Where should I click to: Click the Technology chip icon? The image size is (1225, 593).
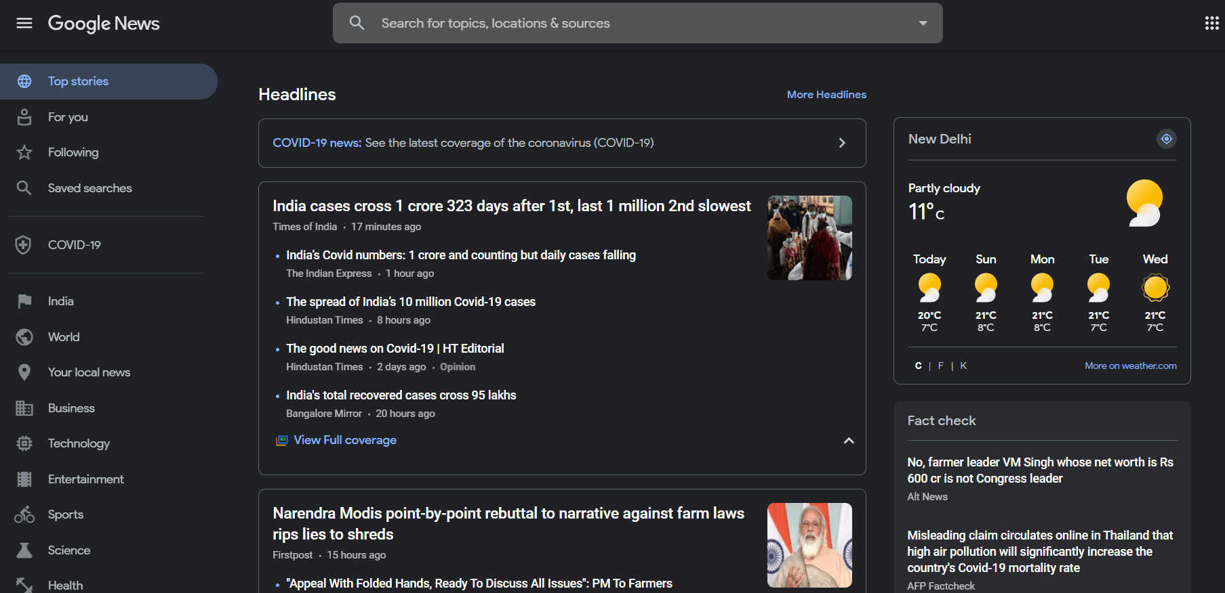[24, 443]
